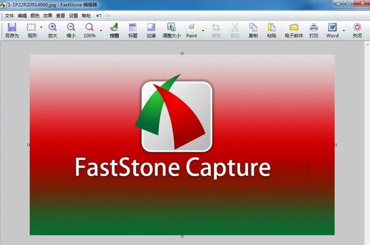Click the Redo arrow in the menu bar
This screenshot has height=245, width=370.
tap(108, 16)
